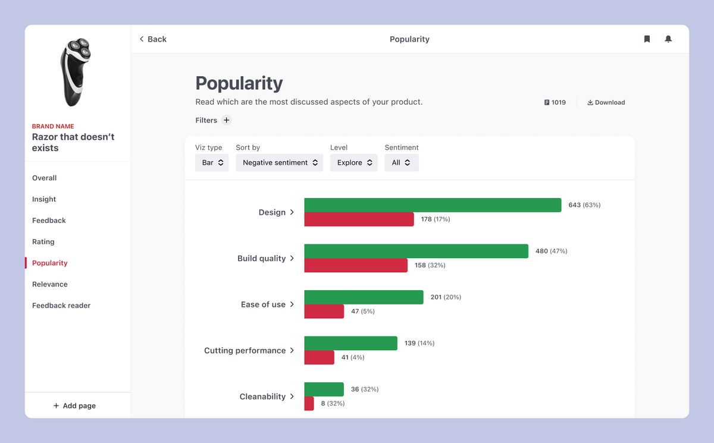The image size is (714, 443).
Task: Open notifications bell icon
Action: click(668, 39)
